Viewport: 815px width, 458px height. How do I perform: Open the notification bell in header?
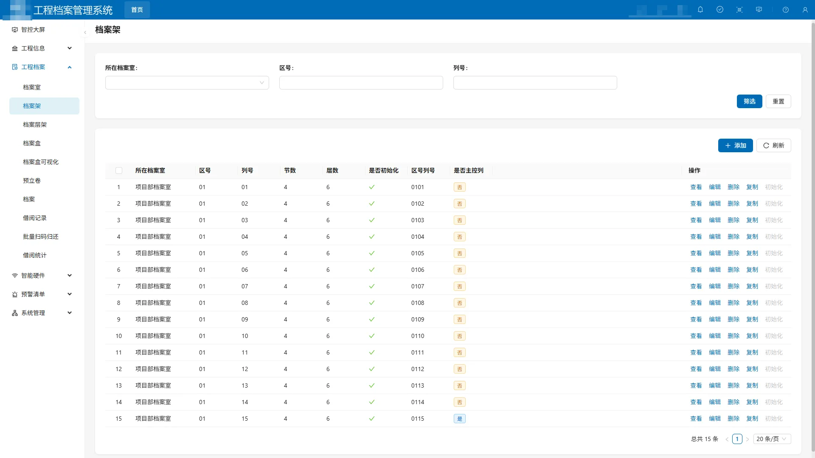coord(700,9)
